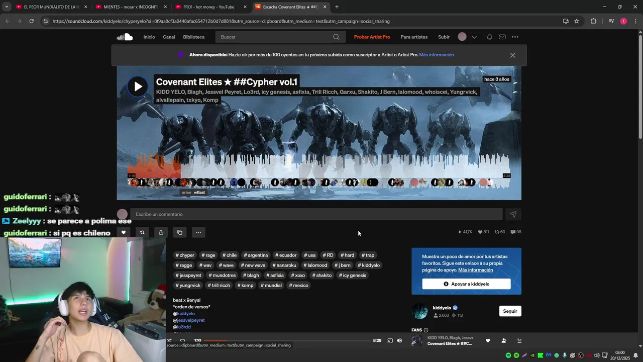Like current track in player bar
The image size is (643, 362).
[x=488, y=340]
